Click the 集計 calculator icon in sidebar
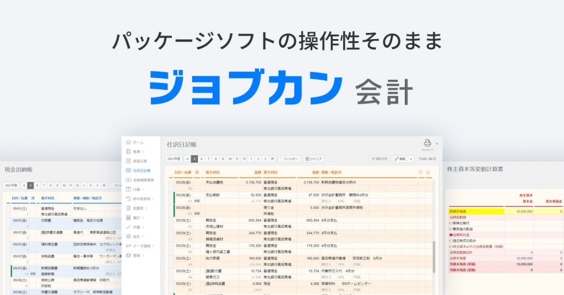 click(x=128, y=218)
